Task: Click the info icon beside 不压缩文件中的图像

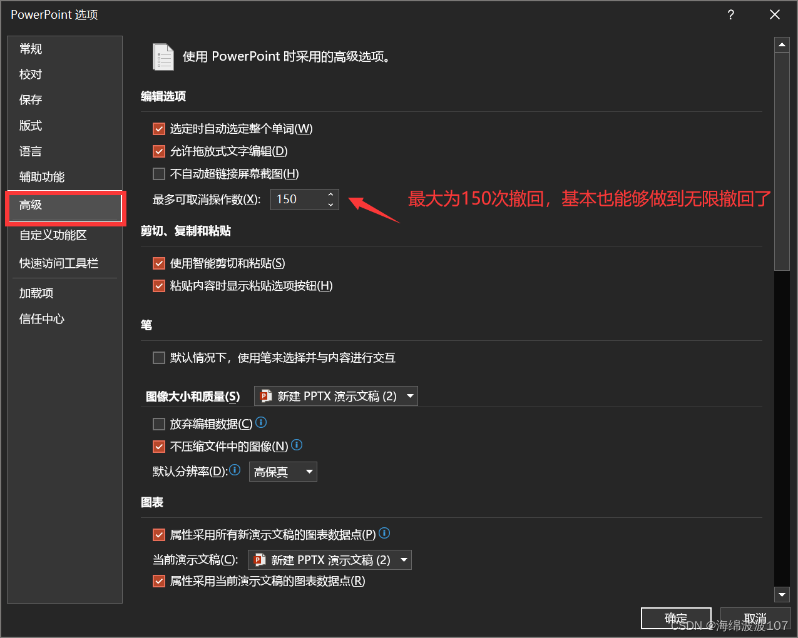Action: pyautogui.click(x=297, y=445)
